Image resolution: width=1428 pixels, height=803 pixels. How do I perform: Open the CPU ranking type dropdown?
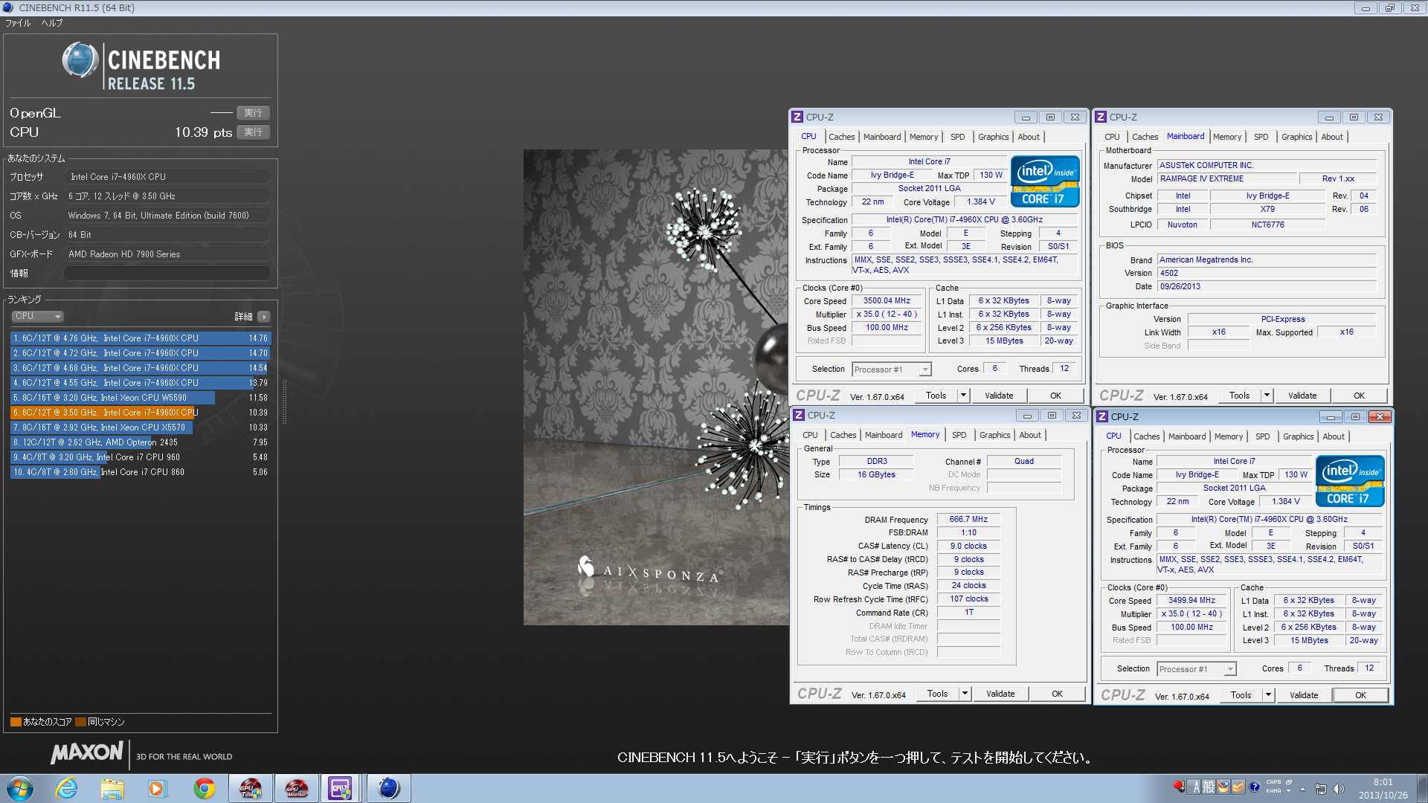click(37, 317)
